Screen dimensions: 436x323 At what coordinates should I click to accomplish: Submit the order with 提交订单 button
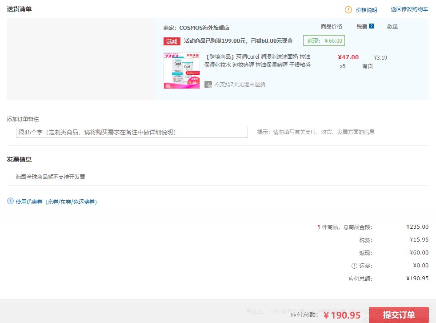click(x=399, y=315)
